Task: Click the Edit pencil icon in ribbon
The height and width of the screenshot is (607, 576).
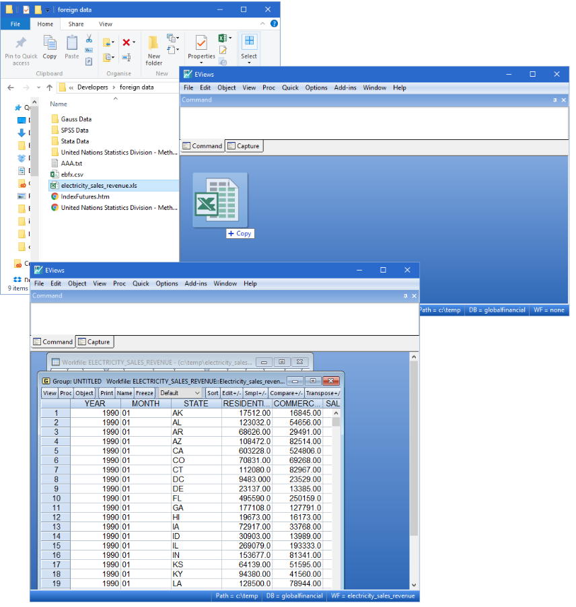Action: (223, 50)
